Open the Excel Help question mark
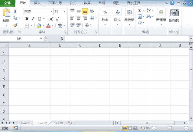Viewport: 193px width, 132px height. click(172, 3)
